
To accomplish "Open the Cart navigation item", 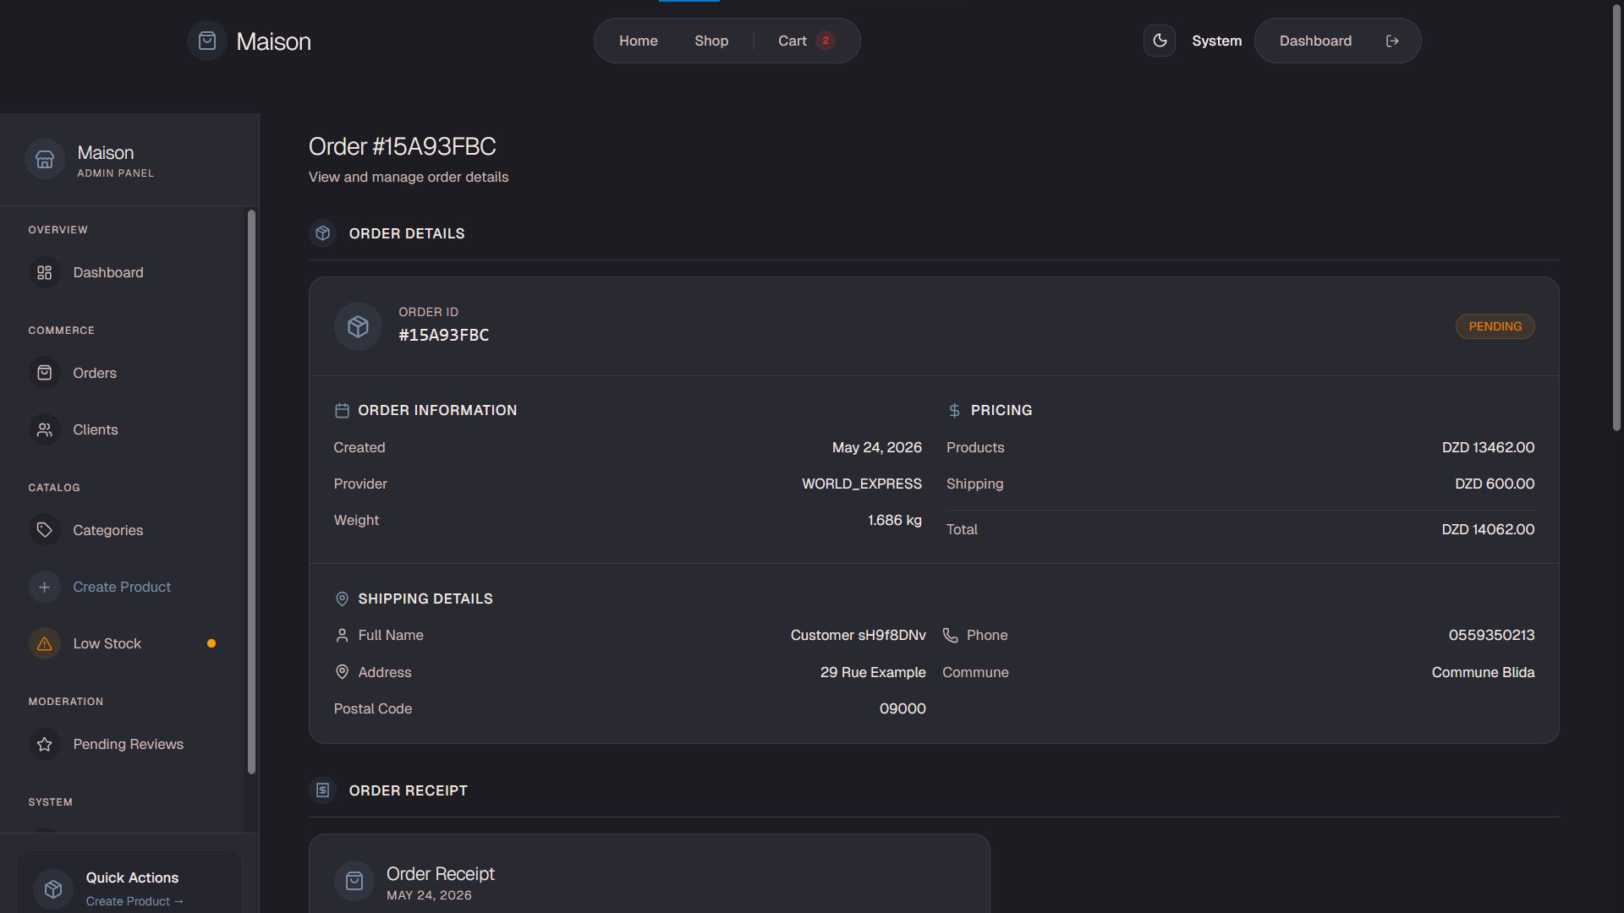I will point(806,41).
